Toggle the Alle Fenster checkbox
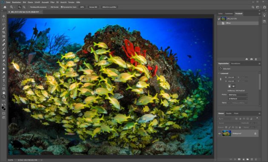The image size is (268, 162). [x=49, y=7]
